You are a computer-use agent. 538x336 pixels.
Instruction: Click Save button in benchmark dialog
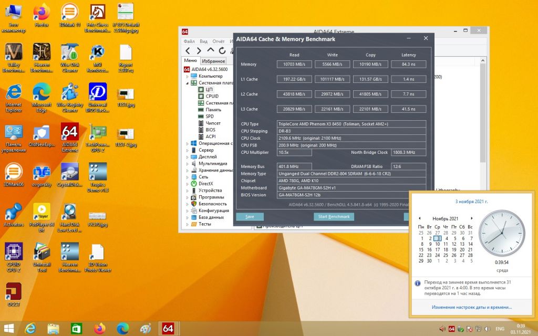pyautogui.click(x=250, y=217)
